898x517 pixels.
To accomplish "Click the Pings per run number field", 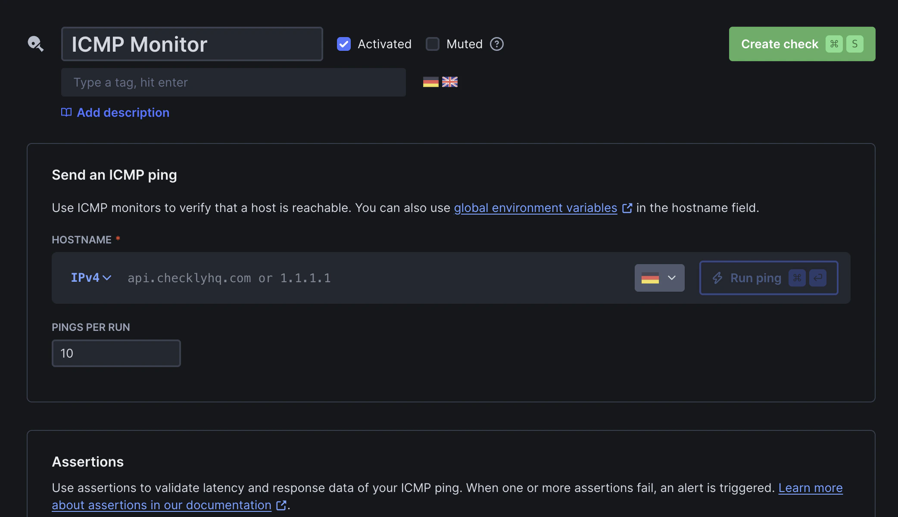I will tap(116, 353).
